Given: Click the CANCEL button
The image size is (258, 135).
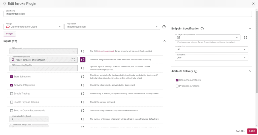Looking at the screenshot, I should point(240,131).
